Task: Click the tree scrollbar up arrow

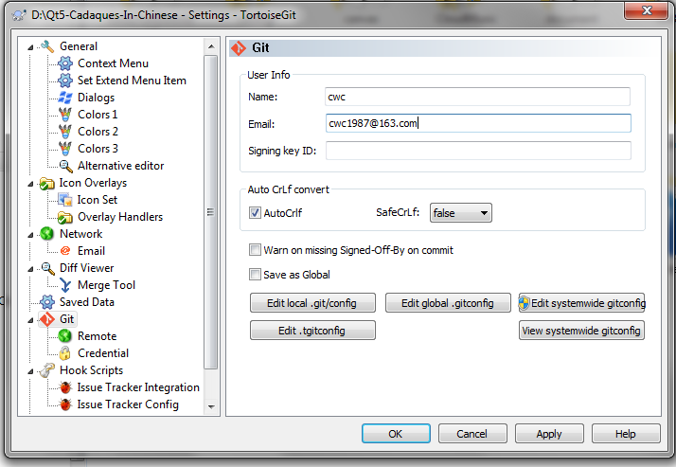Action: point(211,46)
